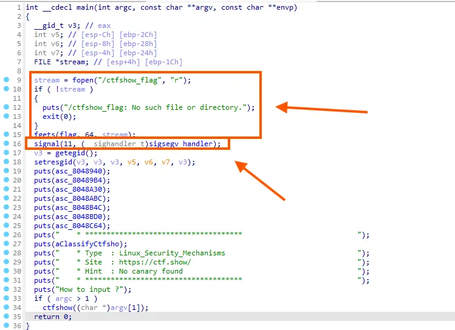
Task: Click the "return 0;" statement
Action: point(53,317)
